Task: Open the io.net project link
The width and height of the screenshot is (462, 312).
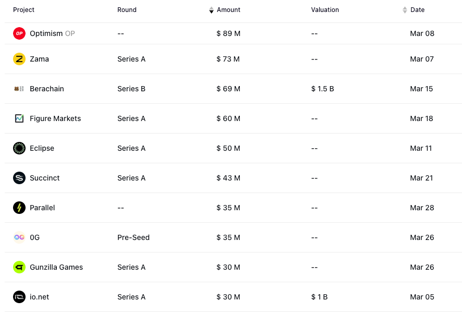Action: pyautogui.click(x=40, y=297)
